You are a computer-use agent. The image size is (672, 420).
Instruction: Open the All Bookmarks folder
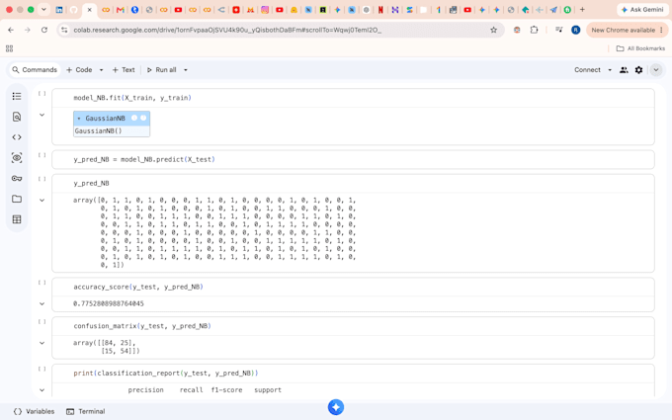tap(640, 48)
